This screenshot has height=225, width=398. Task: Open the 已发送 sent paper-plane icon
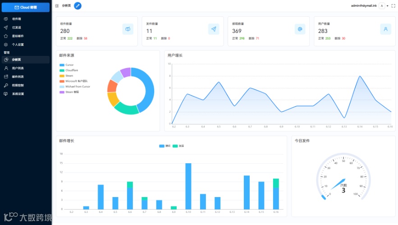point(6,28)
